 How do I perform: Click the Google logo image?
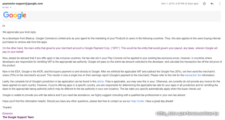15,15
